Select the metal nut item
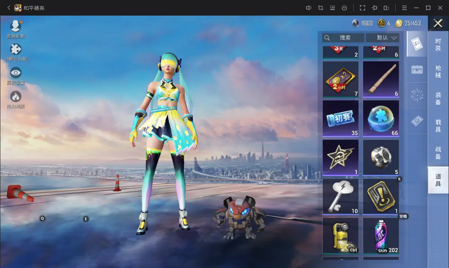 381,157
